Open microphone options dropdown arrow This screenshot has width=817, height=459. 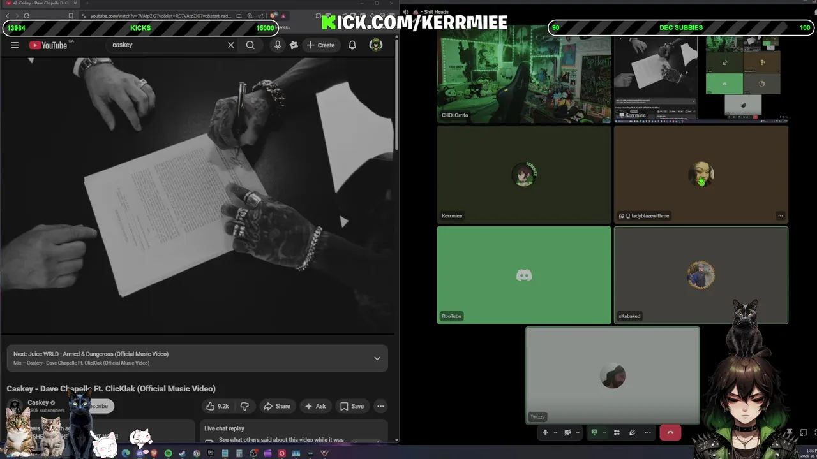tap(555, 433)
